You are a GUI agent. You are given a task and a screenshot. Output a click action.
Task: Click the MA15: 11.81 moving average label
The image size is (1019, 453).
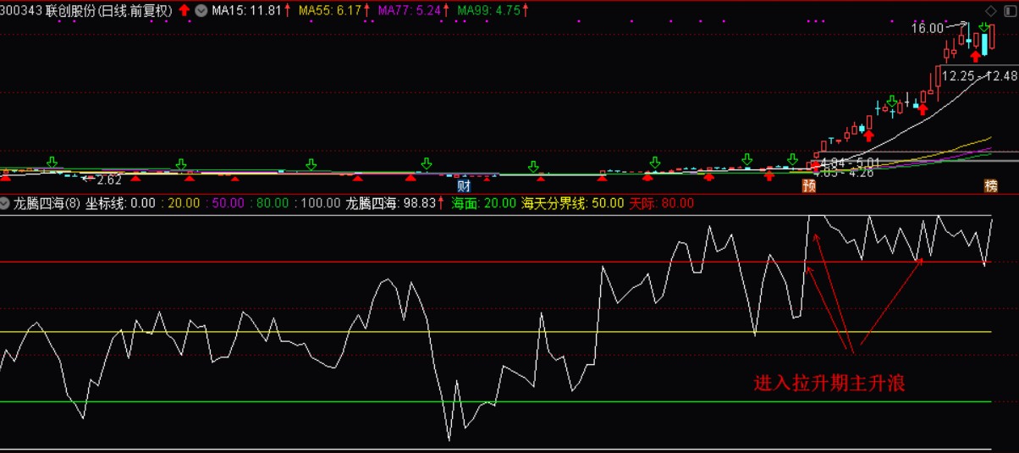point(245,11)
